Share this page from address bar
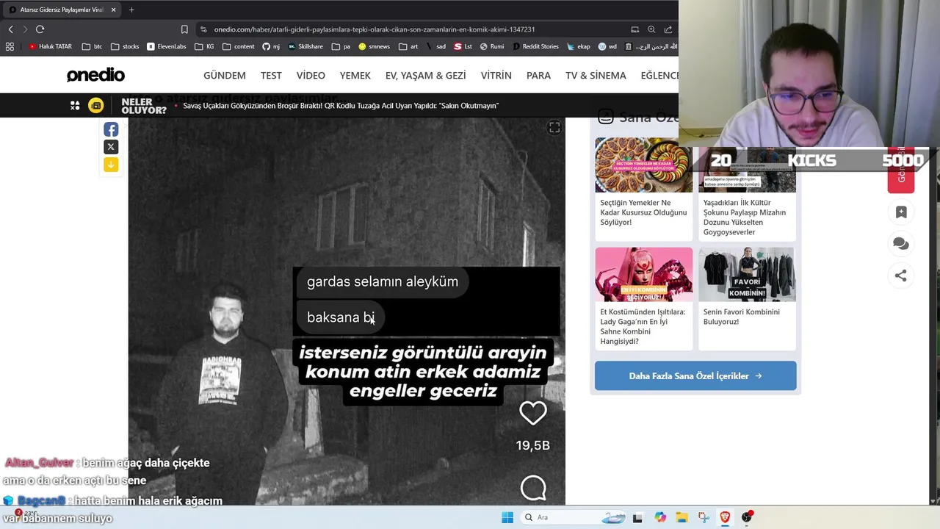Screen dimensions: 940x529 point(668,29)
